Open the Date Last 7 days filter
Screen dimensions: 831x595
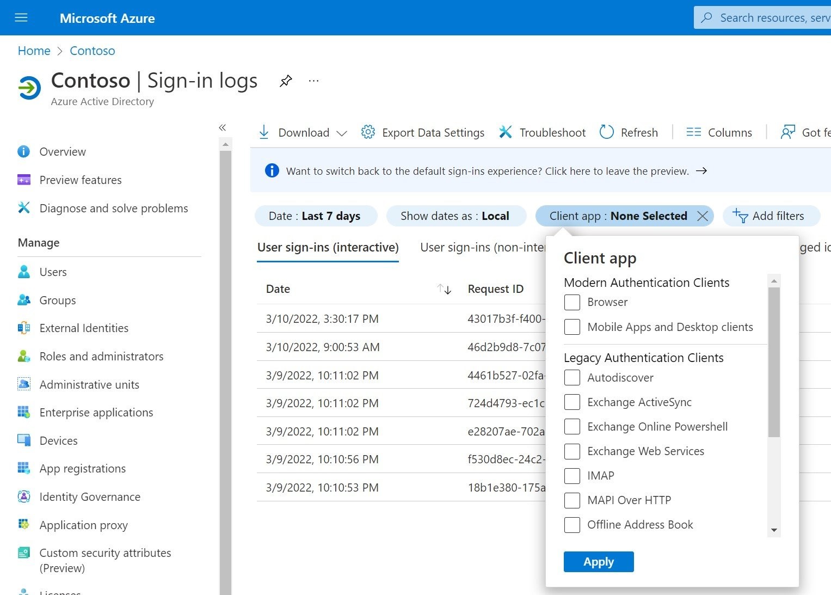tap(316, 216)
